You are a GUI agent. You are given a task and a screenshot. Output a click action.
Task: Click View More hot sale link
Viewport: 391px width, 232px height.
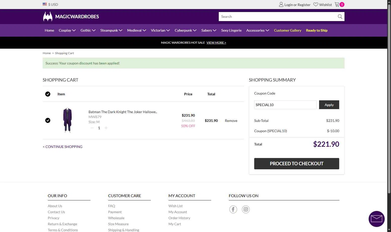click(216, 43)
